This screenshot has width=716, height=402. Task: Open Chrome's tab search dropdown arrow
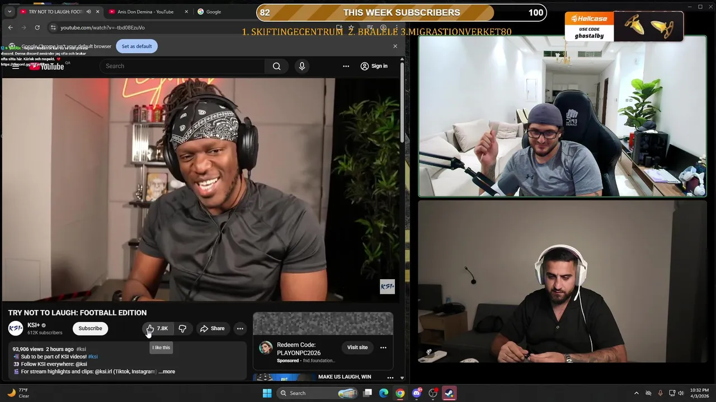coord(9,12)
